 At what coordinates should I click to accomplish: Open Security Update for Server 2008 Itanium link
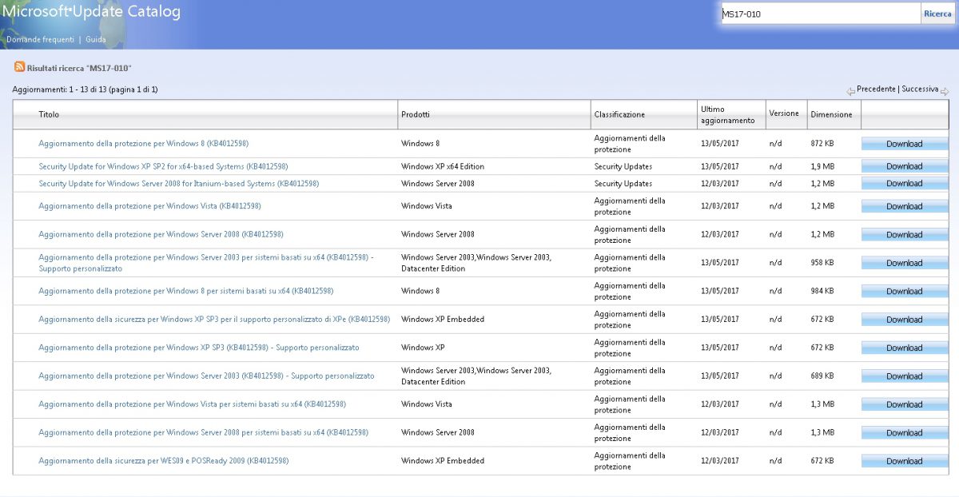point(179,183)
